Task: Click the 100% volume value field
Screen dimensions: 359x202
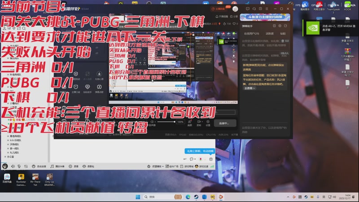Action: click(180, 122)
